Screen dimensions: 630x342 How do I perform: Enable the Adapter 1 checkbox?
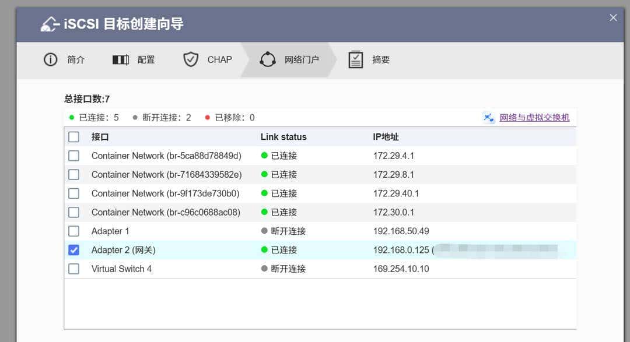pyautogui.click(x=73, y=231)
